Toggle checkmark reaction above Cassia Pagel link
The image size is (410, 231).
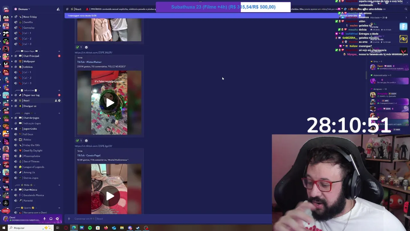(x=79, y=141)
